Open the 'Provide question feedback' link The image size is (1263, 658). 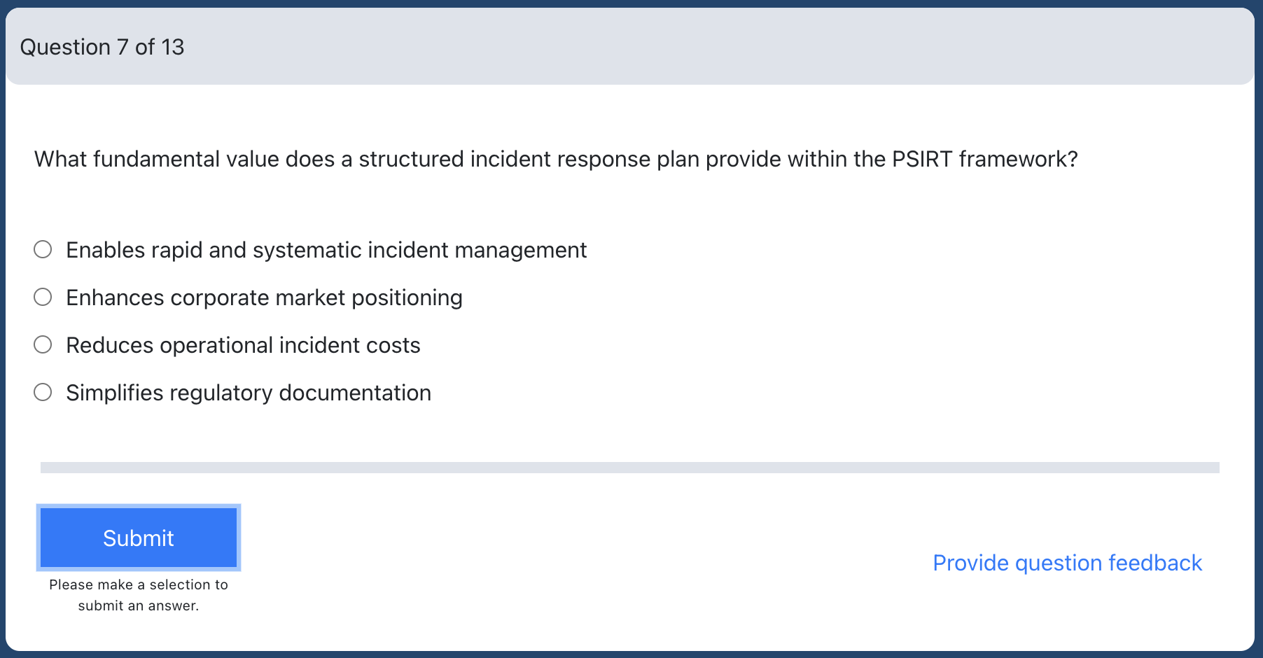pyautogui.click(x=1067, y=563)
